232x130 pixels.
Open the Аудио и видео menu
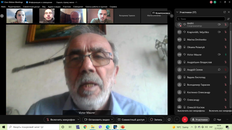pos(54,6)
